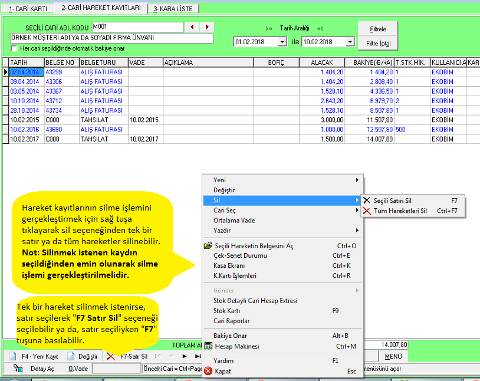This screenshot has width=480, height=381.
Task: Go to previous customer with red left arrow
Action: pos(192,27)
